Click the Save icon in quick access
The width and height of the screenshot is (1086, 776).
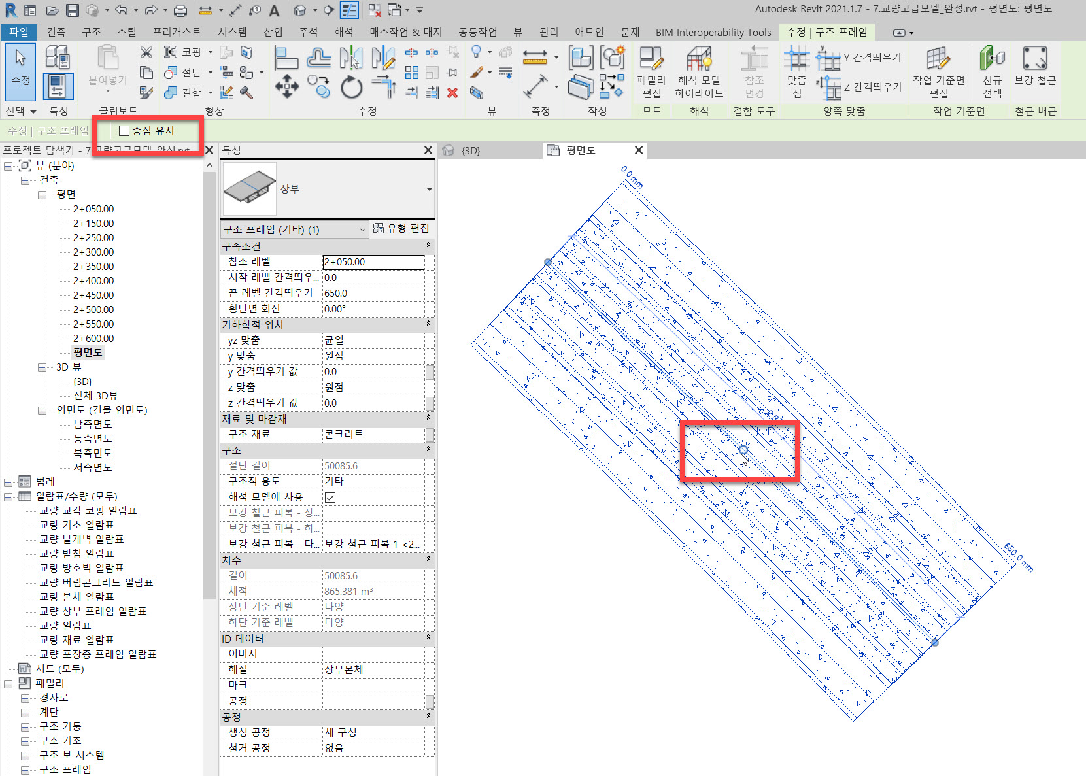coord(73,10)
